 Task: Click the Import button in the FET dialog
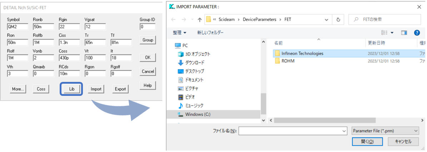point(96,89)
